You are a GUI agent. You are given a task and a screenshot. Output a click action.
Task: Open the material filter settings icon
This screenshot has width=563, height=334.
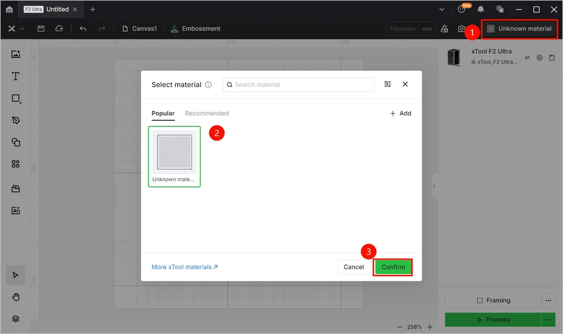click(x=388, y=84)
